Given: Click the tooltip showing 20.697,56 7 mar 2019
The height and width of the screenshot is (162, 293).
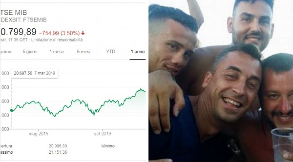Looking at the screenshot, I should pos(35,73).
